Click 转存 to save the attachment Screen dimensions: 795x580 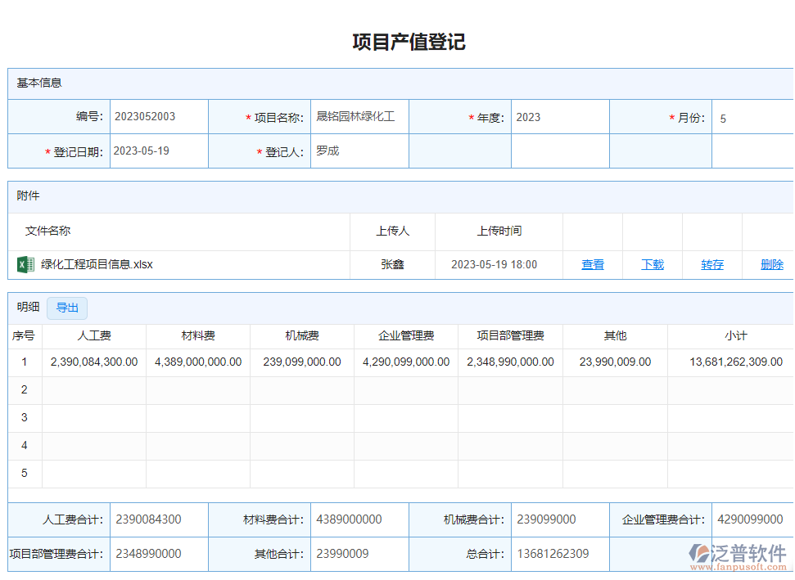coord(712,264)
